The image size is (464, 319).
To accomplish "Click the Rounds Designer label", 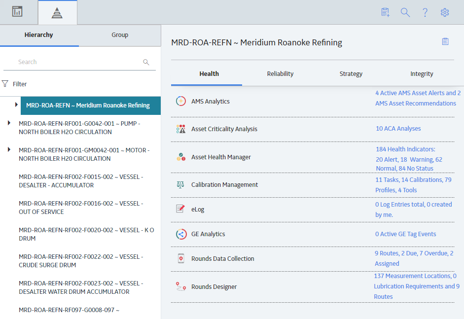I will click(x=214, y=287).
